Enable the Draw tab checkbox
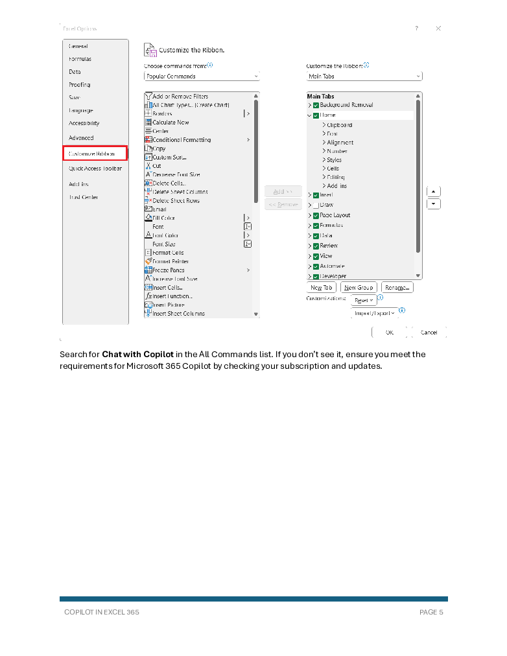507x656 pixels. 316,205
